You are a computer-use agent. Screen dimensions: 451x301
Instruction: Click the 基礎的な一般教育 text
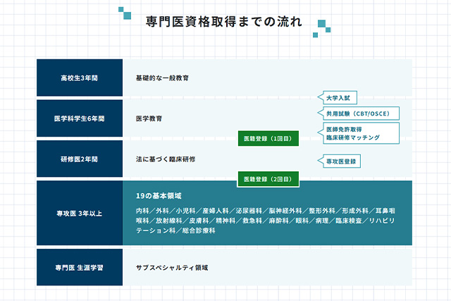tap(162, 77)
